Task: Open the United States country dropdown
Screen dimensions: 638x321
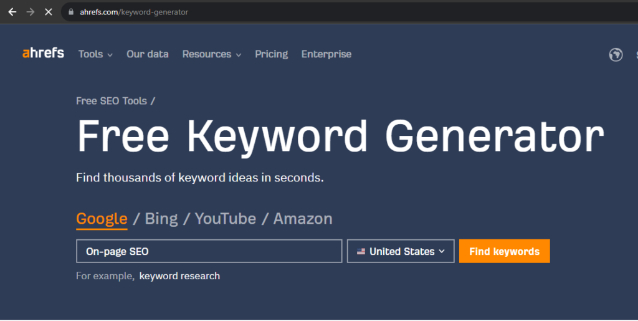Action: coord(401,251)
